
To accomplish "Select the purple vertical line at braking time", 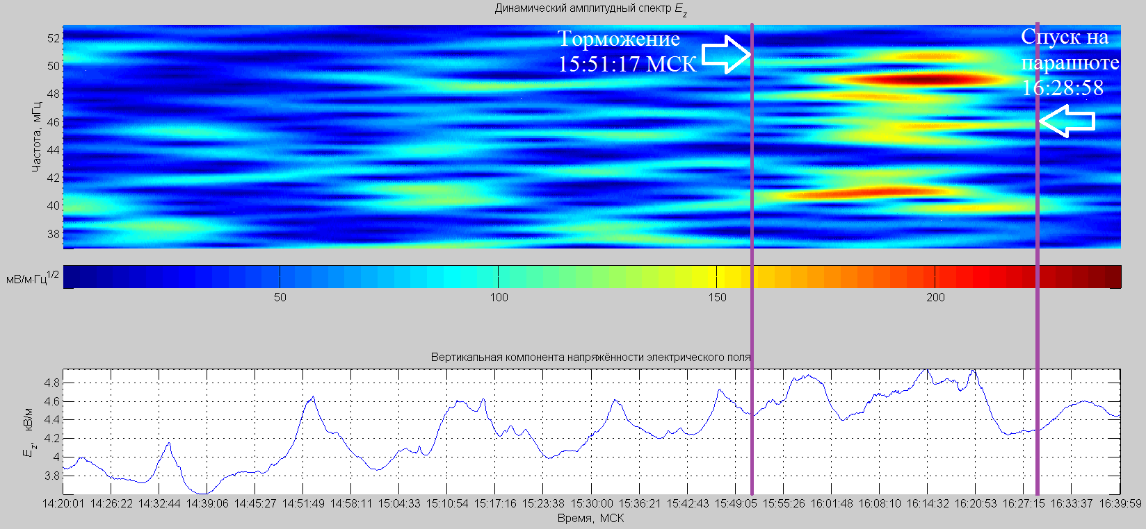I will (752, 312).
